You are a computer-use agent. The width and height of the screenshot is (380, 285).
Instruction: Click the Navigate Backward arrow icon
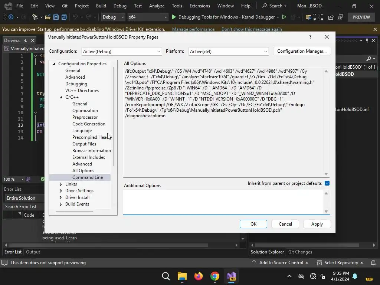click(x=11, y=17)
